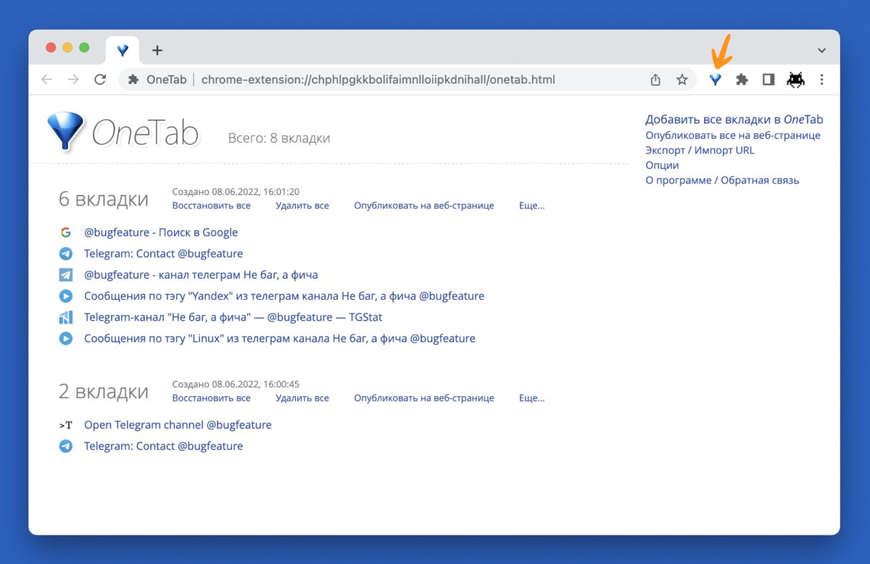Click Telegram favicon in 2 вкладки group

tap(66, 446)
